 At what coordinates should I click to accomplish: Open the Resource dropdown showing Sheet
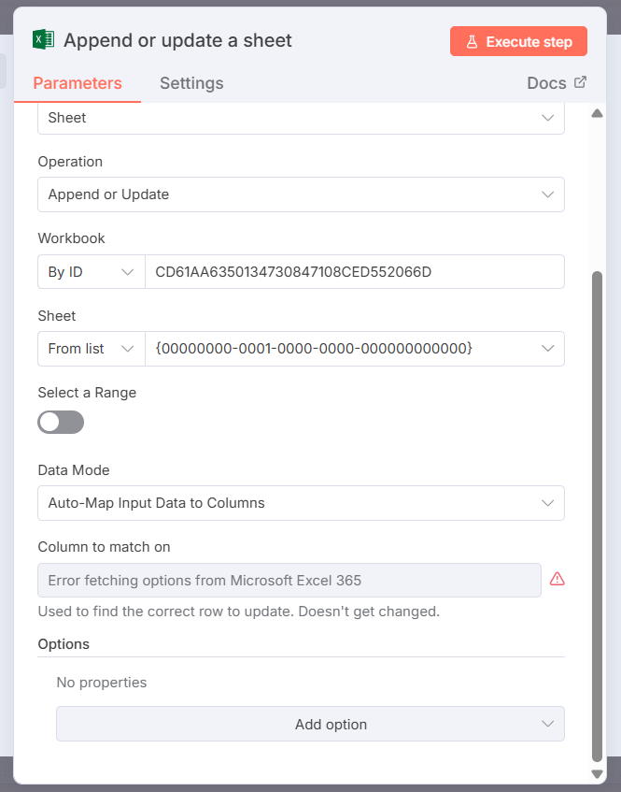pos(301,118)
